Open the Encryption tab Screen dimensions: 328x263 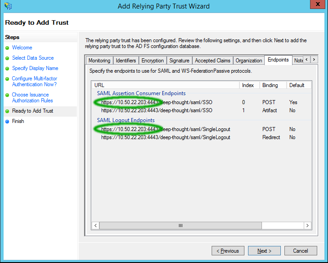[x=153, y=61]
